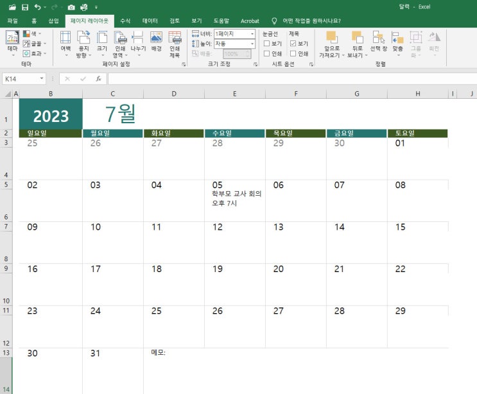This screenshot has width=477, height=394.
Task: Click into the formula bar
Action: (292, 79)
